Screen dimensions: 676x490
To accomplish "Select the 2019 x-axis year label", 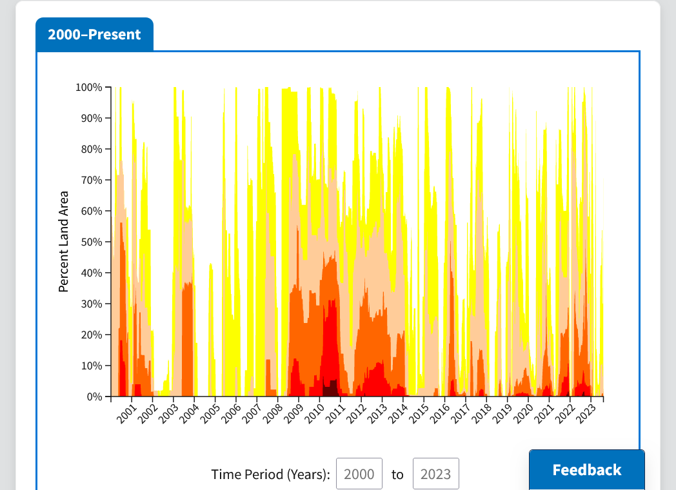I will (x=502, y=414).
